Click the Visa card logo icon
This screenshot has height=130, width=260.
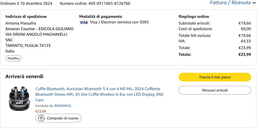coord(84,22)
